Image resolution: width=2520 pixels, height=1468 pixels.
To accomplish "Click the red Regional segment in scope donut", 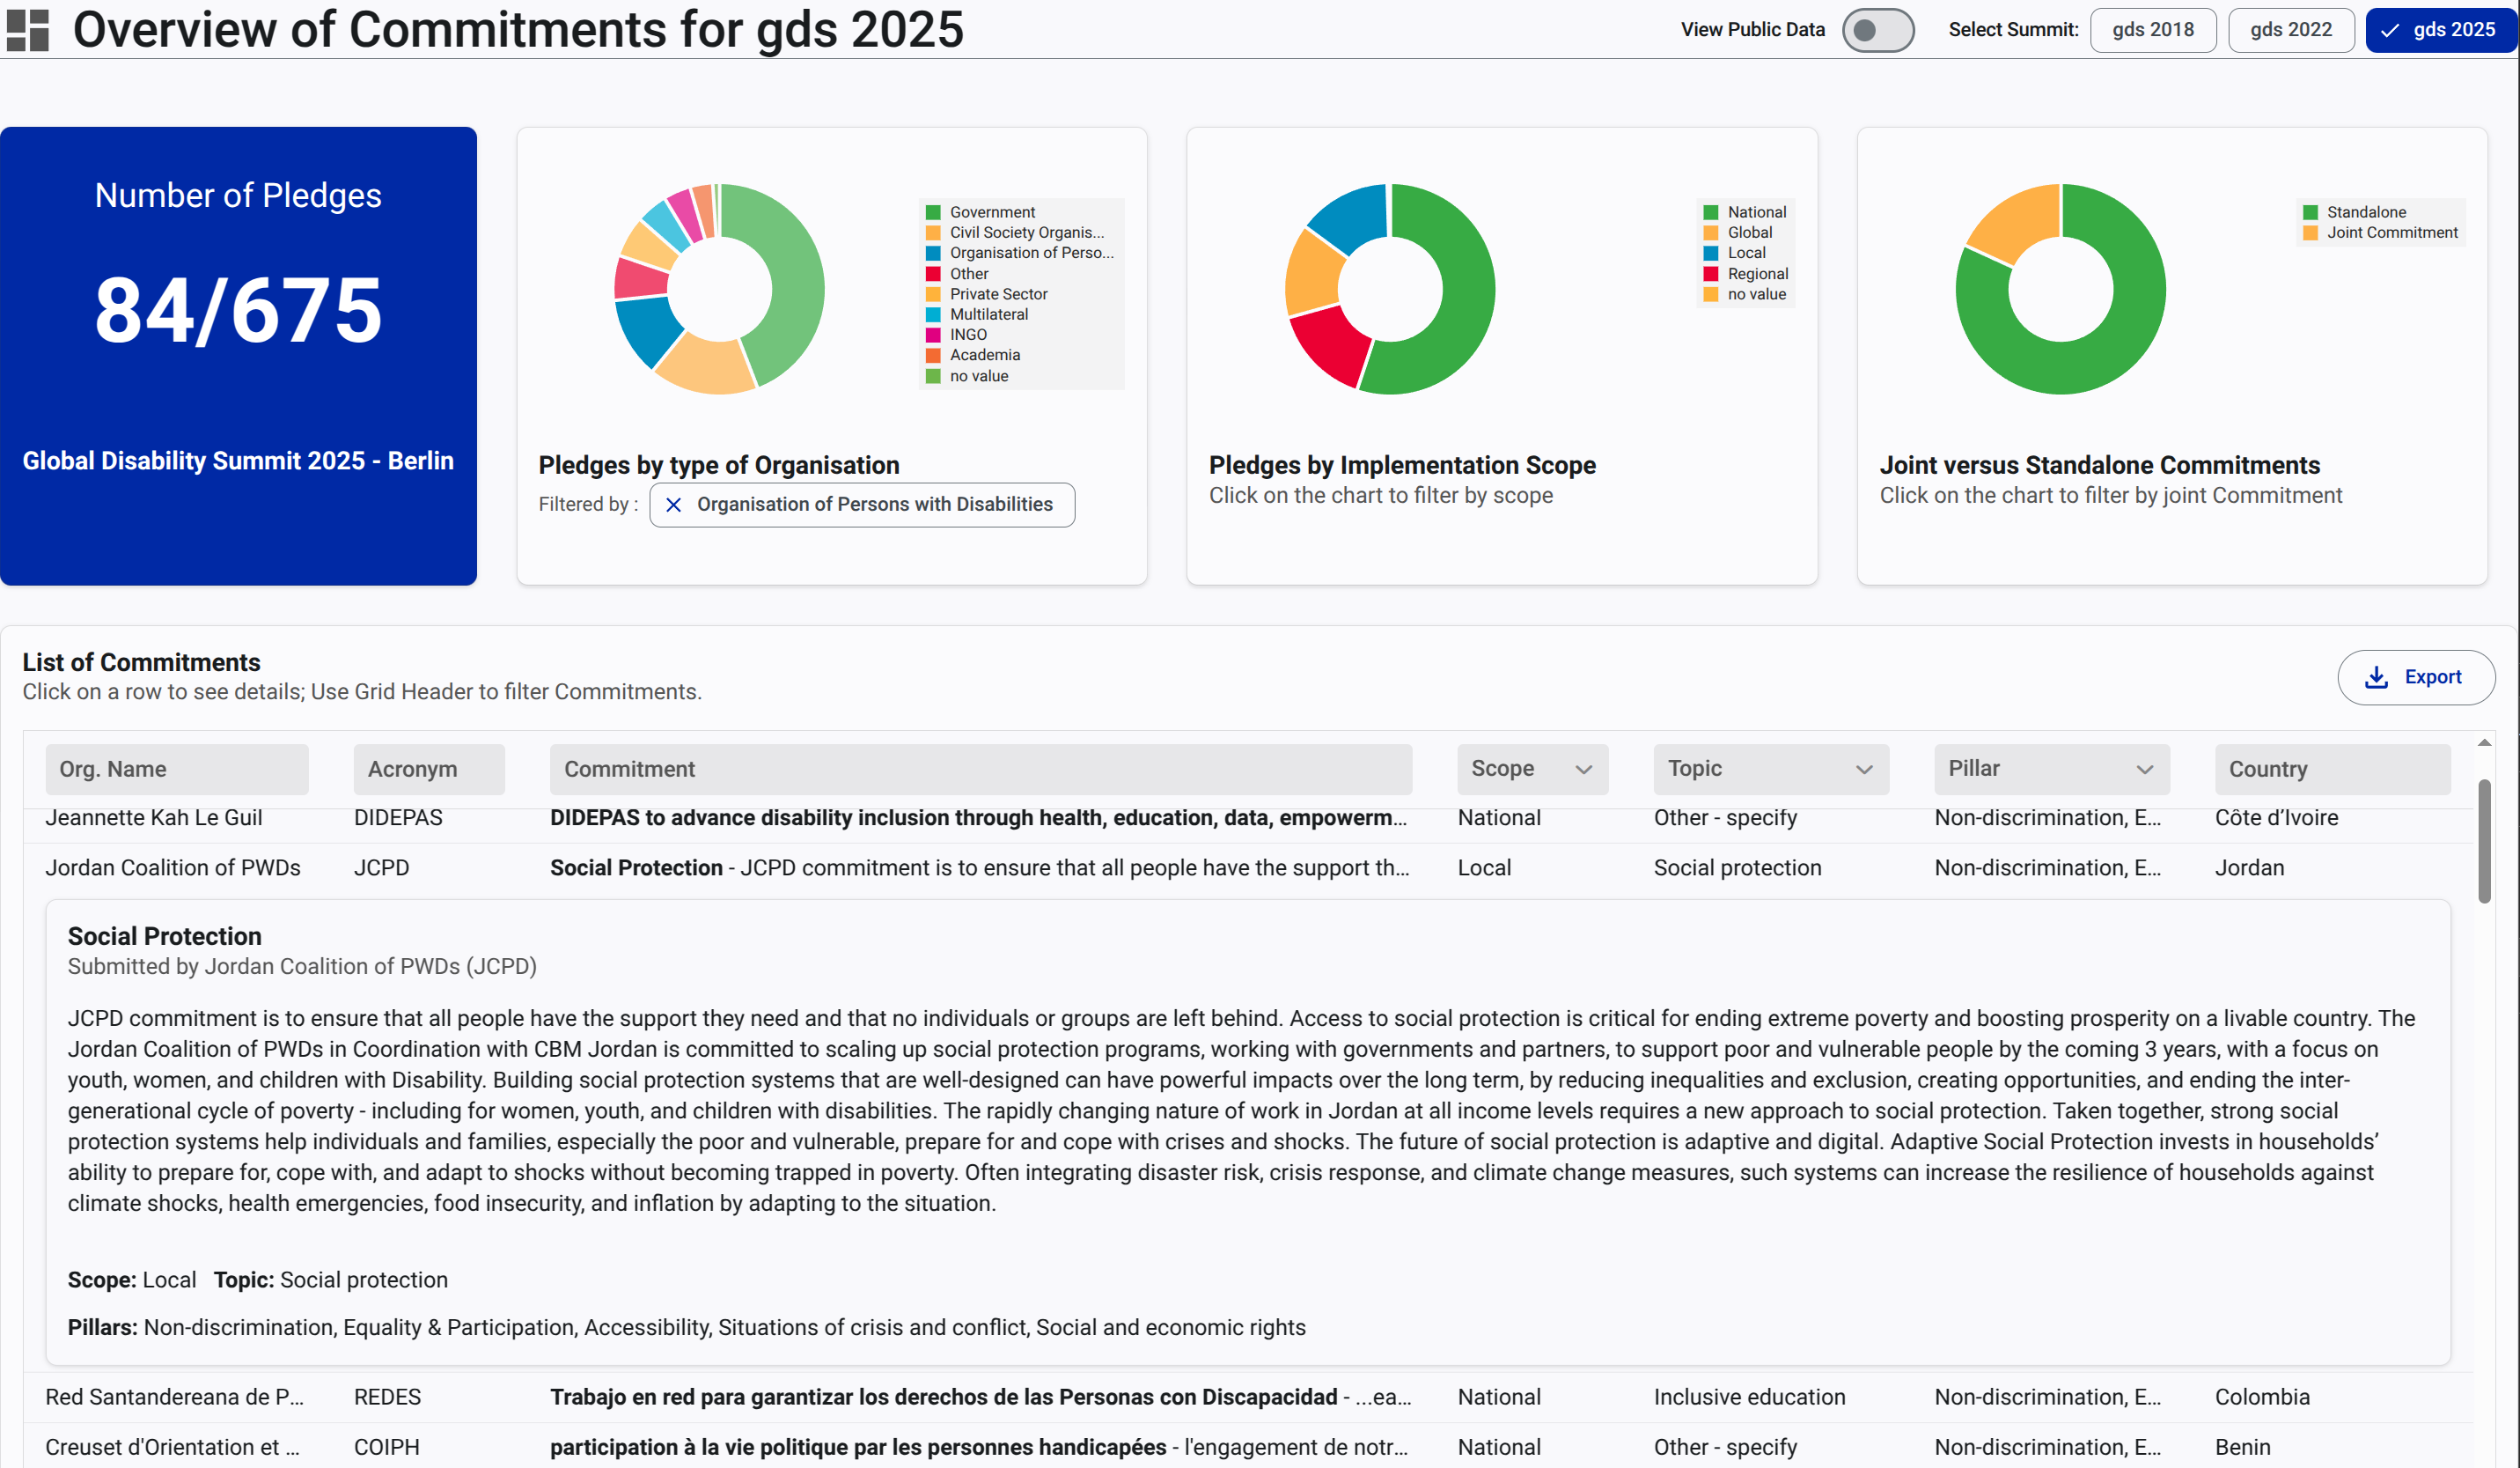I will click(1330, 346).
